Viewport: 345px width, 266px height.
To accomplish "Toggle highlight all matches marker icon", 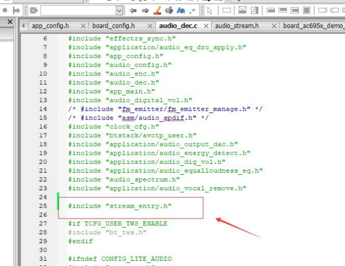I will click(x=157, y=10).
